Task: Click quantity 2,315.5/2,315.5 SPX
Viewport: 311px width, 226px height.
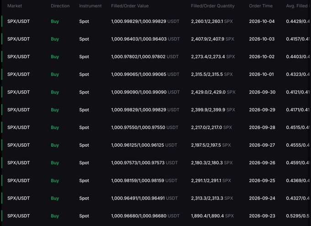Action: pos(212,74)
